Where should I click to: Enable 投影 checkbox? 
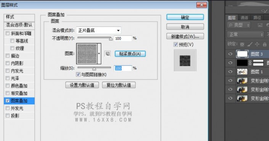point(8,115)
